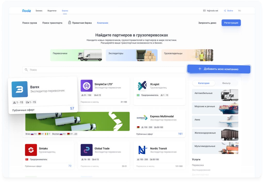Click the Global Trade logo icon
The height and width of the screenshot is (184, 264).
86,150
